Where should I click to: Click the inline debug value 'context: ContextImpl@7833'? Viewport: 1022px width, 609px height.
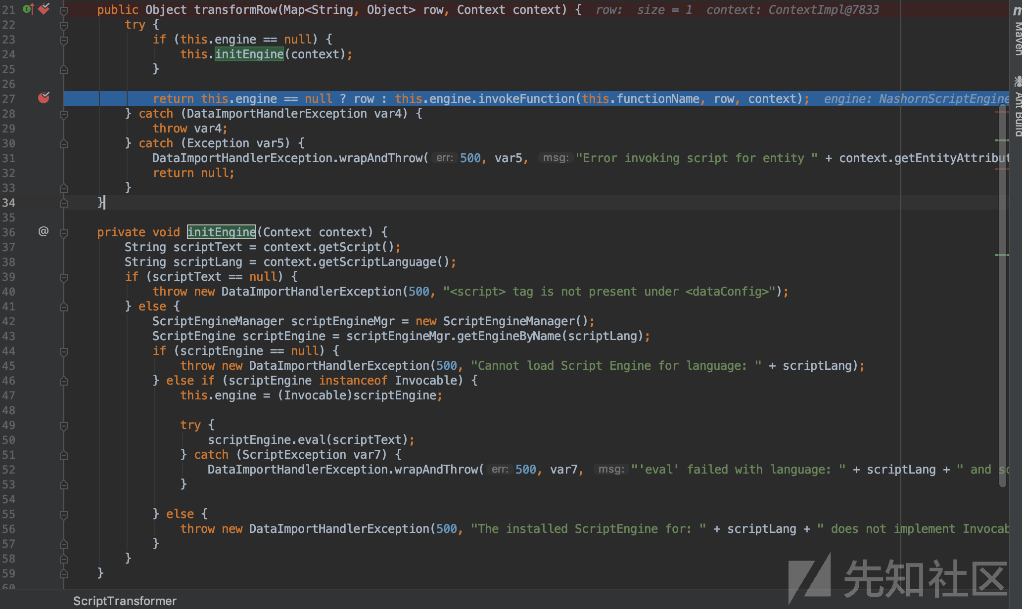pyautogui.click(x=792, y=9)
